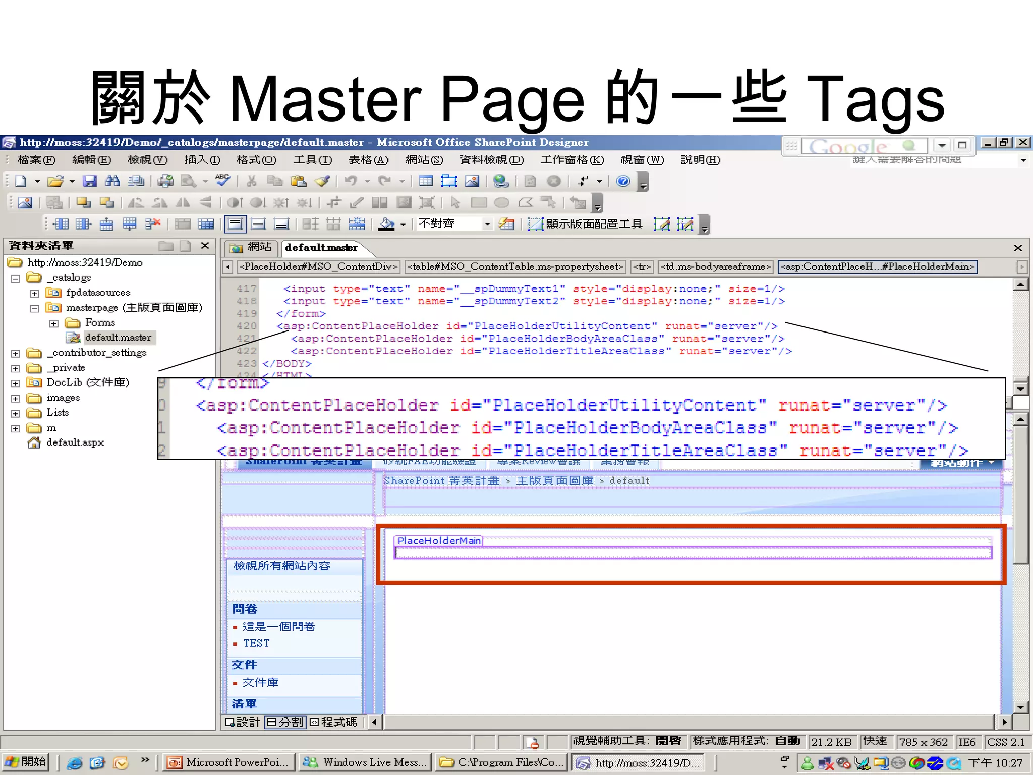Toggle the Center Vertically alignment button
The width and height of the screenshot is (1033, 775).
point(259,224)
